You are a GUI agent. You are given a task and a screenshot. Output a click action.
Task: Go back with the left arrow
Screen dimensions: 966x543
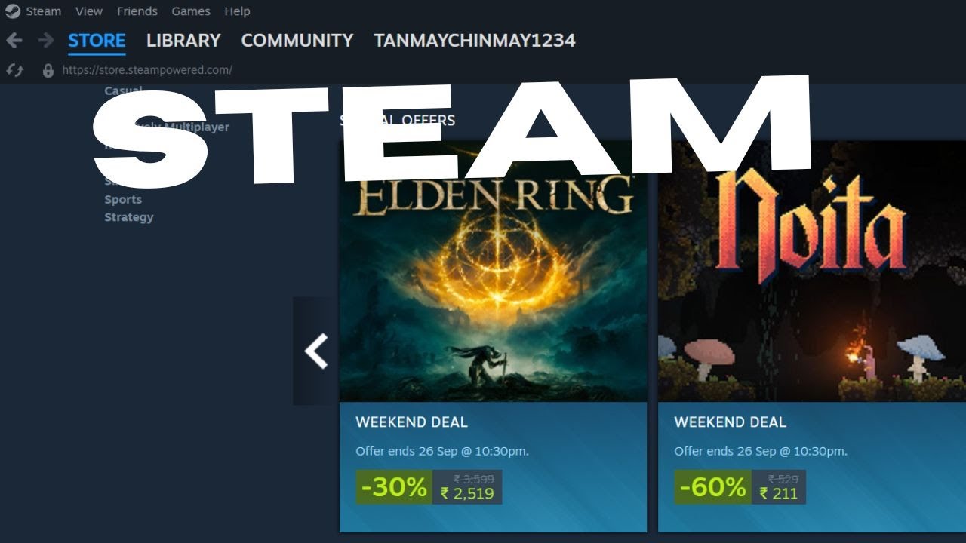(x=14, y=41)
